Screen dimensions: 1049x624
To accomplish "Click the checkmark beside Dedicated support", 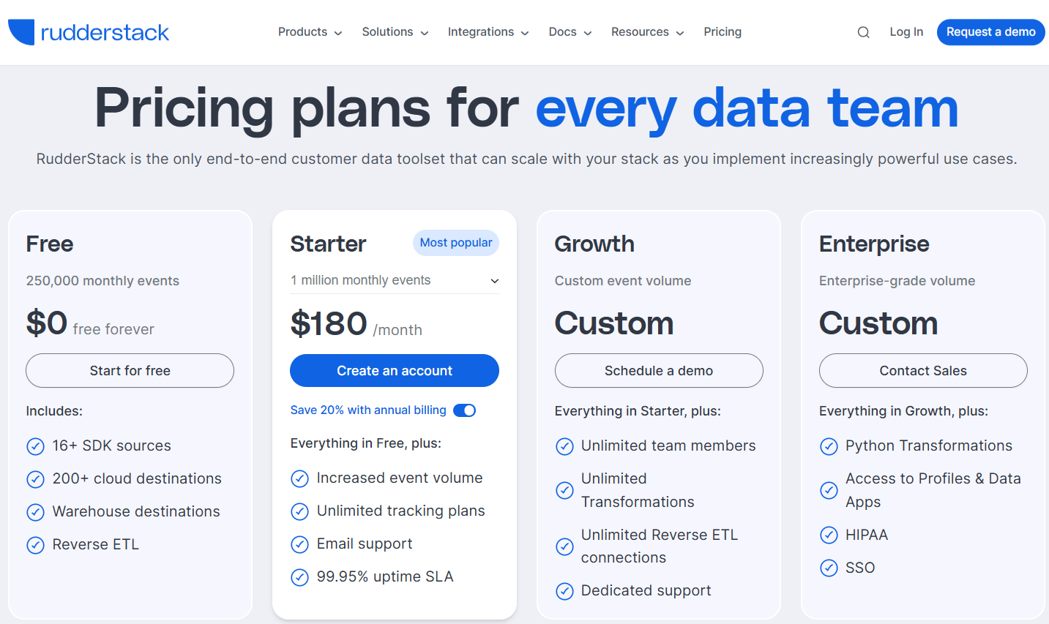I will coord(564,590).
